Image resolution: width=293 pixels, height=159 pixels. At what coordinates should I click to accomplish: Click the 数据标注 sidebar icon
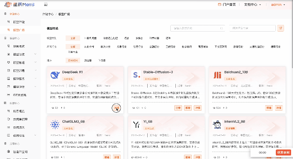(x=9, y=135)
